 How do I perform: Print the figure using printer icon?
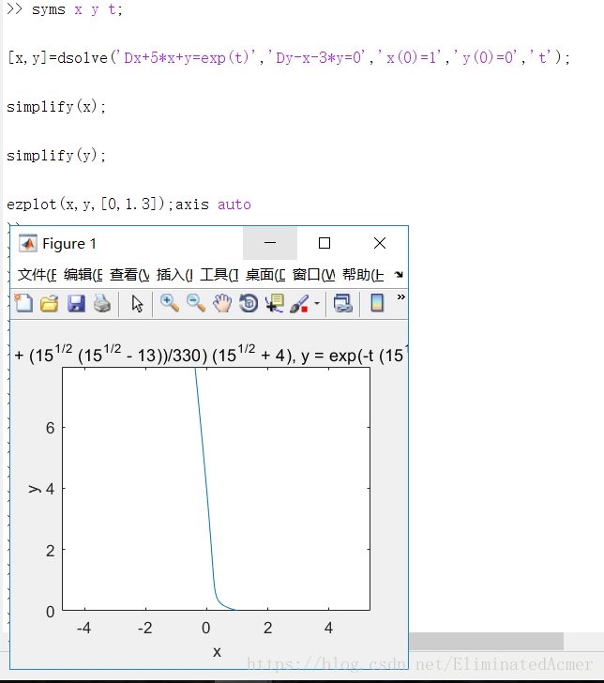[x=102, y=303]
